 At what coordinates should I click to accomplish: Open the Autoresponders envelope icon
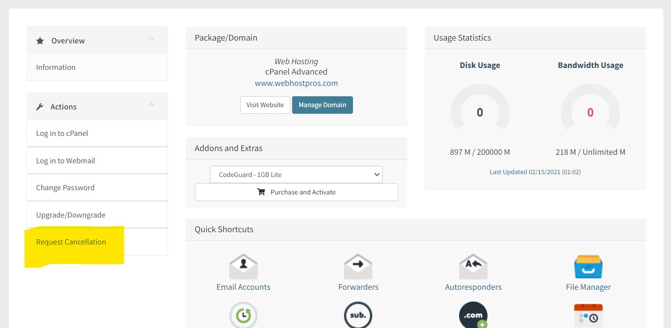coord(473,267)
